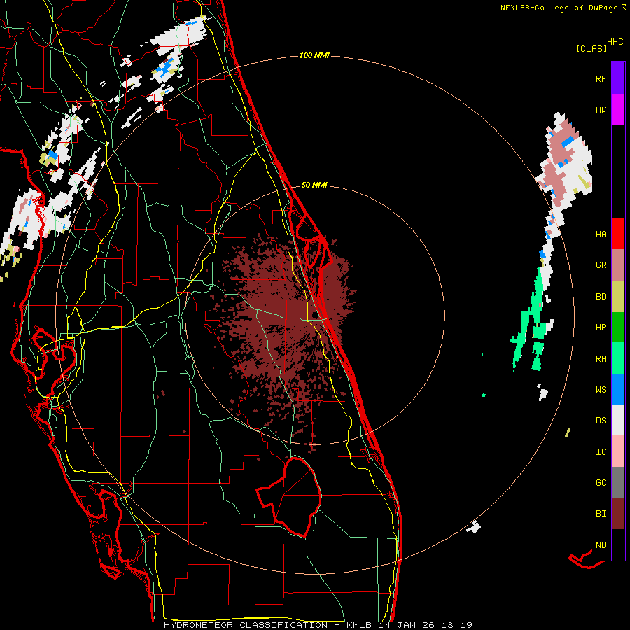Select the 'GC' legend label
The width and height of the screenshot is (630, 630).
click(601, 483)
